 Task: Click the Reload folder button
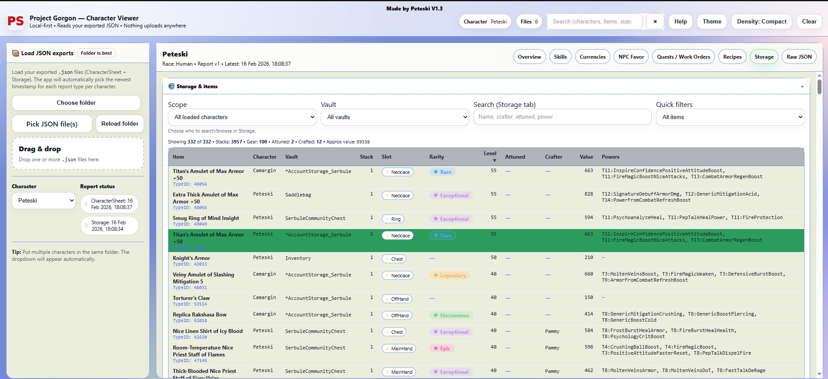(x=120, y=123)
